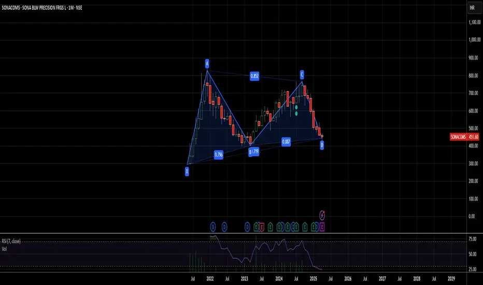Select the XABCD pattern point A label
This screenshot has height=285, width=483.
pyautogui.click(x=207, y=64)
